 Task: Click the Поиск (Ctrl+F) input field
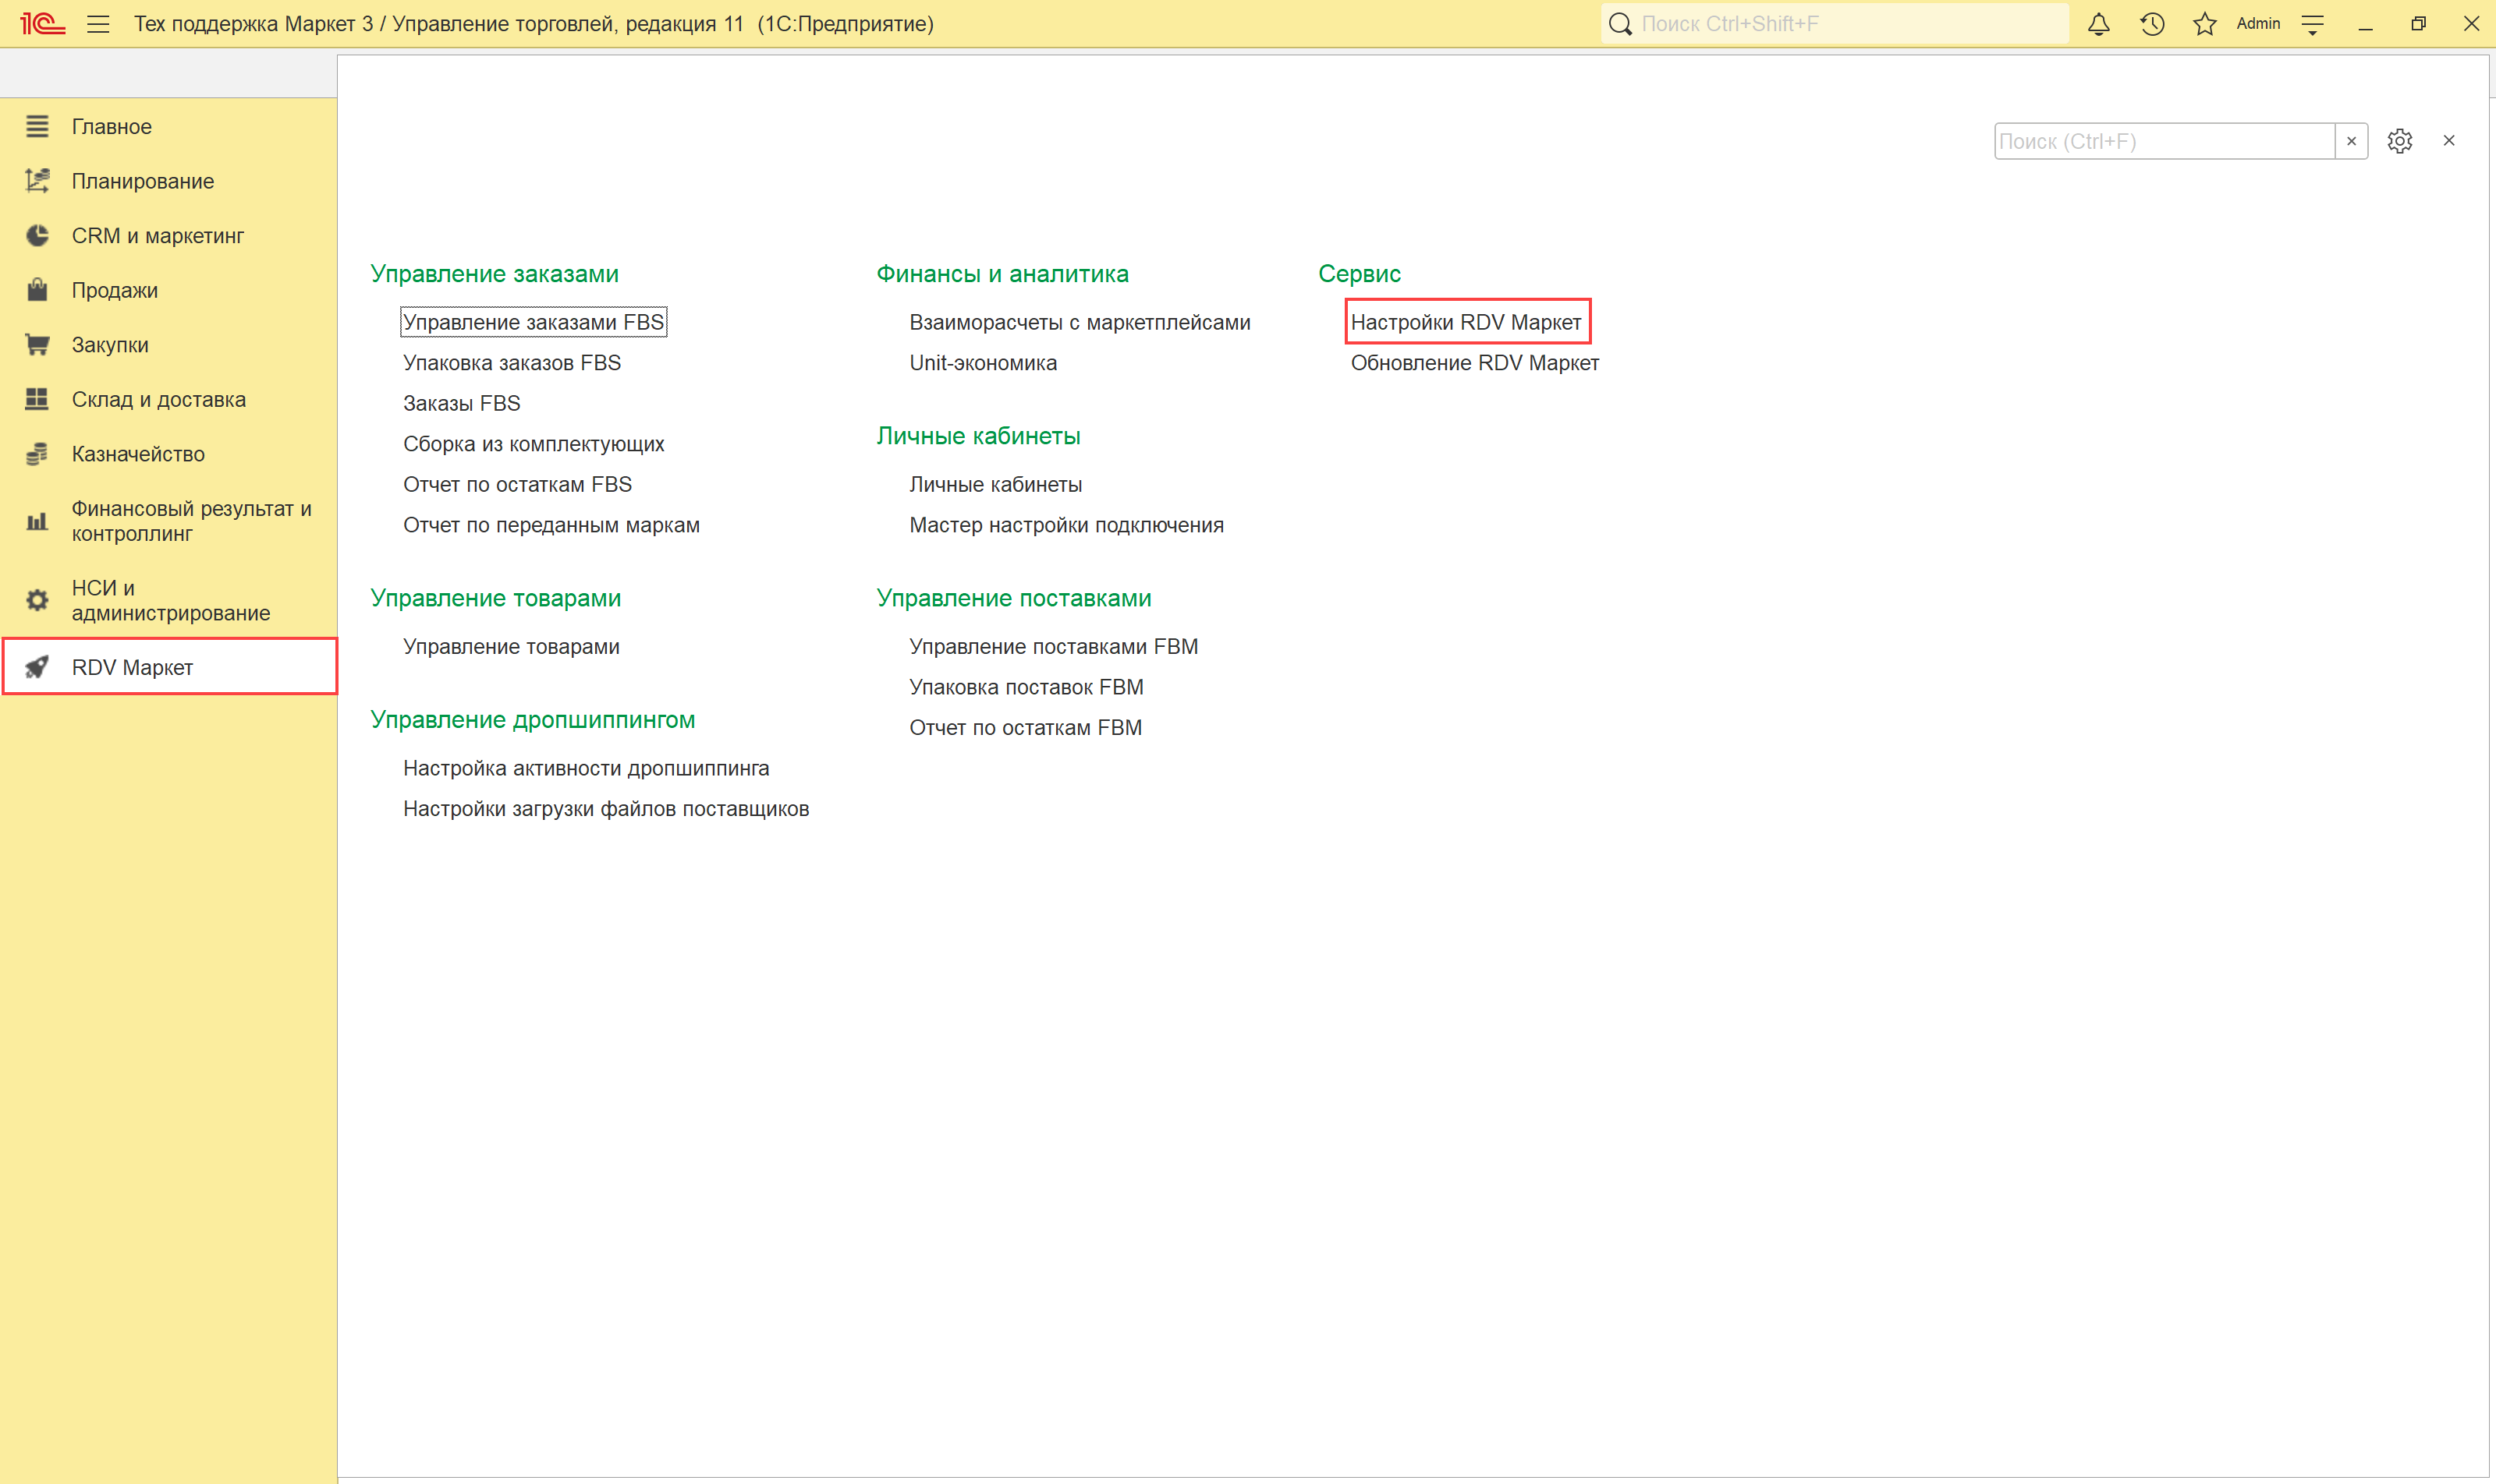(x=2161, y=141)
